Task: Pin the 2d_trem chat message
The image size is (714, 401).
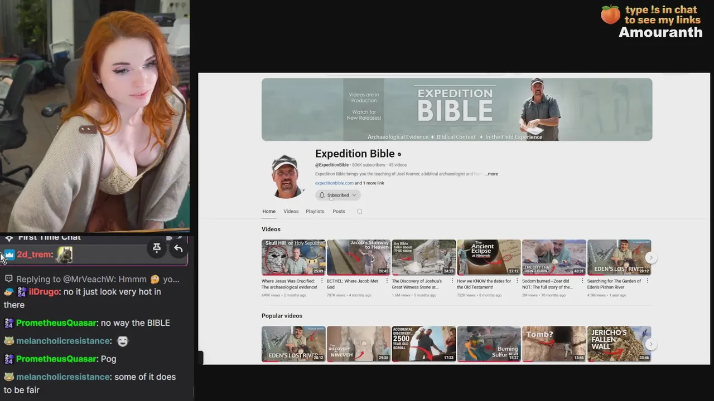Action: click(x=157, y=248)
